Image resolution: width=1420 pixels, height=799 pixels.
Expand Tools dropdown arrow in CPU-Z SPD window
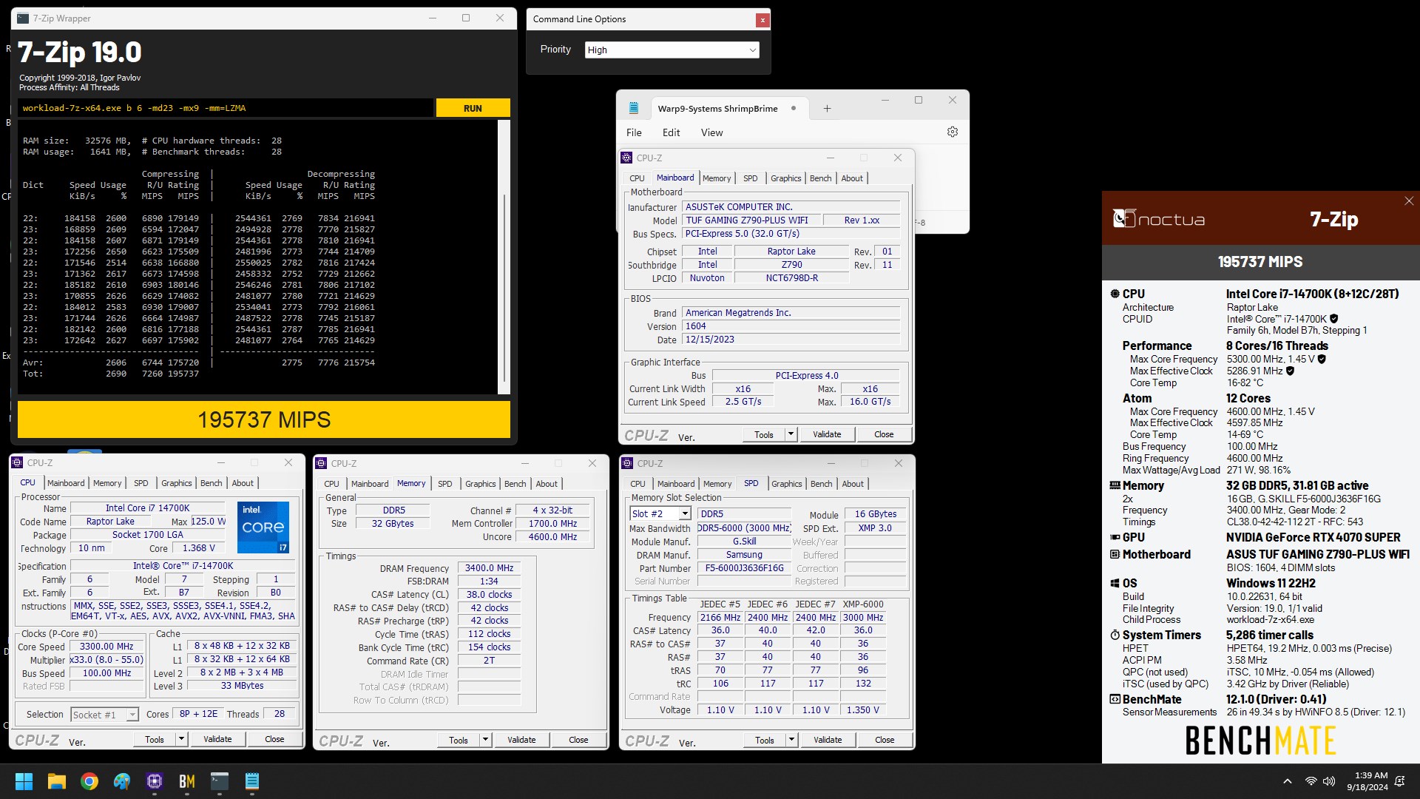[791, 740]
